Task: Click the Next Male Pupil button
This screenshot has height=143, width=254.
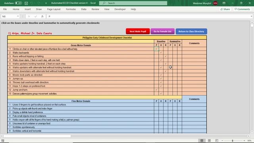Action: coord(138,31)
